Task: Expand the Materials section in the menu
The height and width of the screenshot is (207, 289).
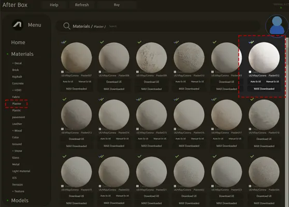Action: 22,54
